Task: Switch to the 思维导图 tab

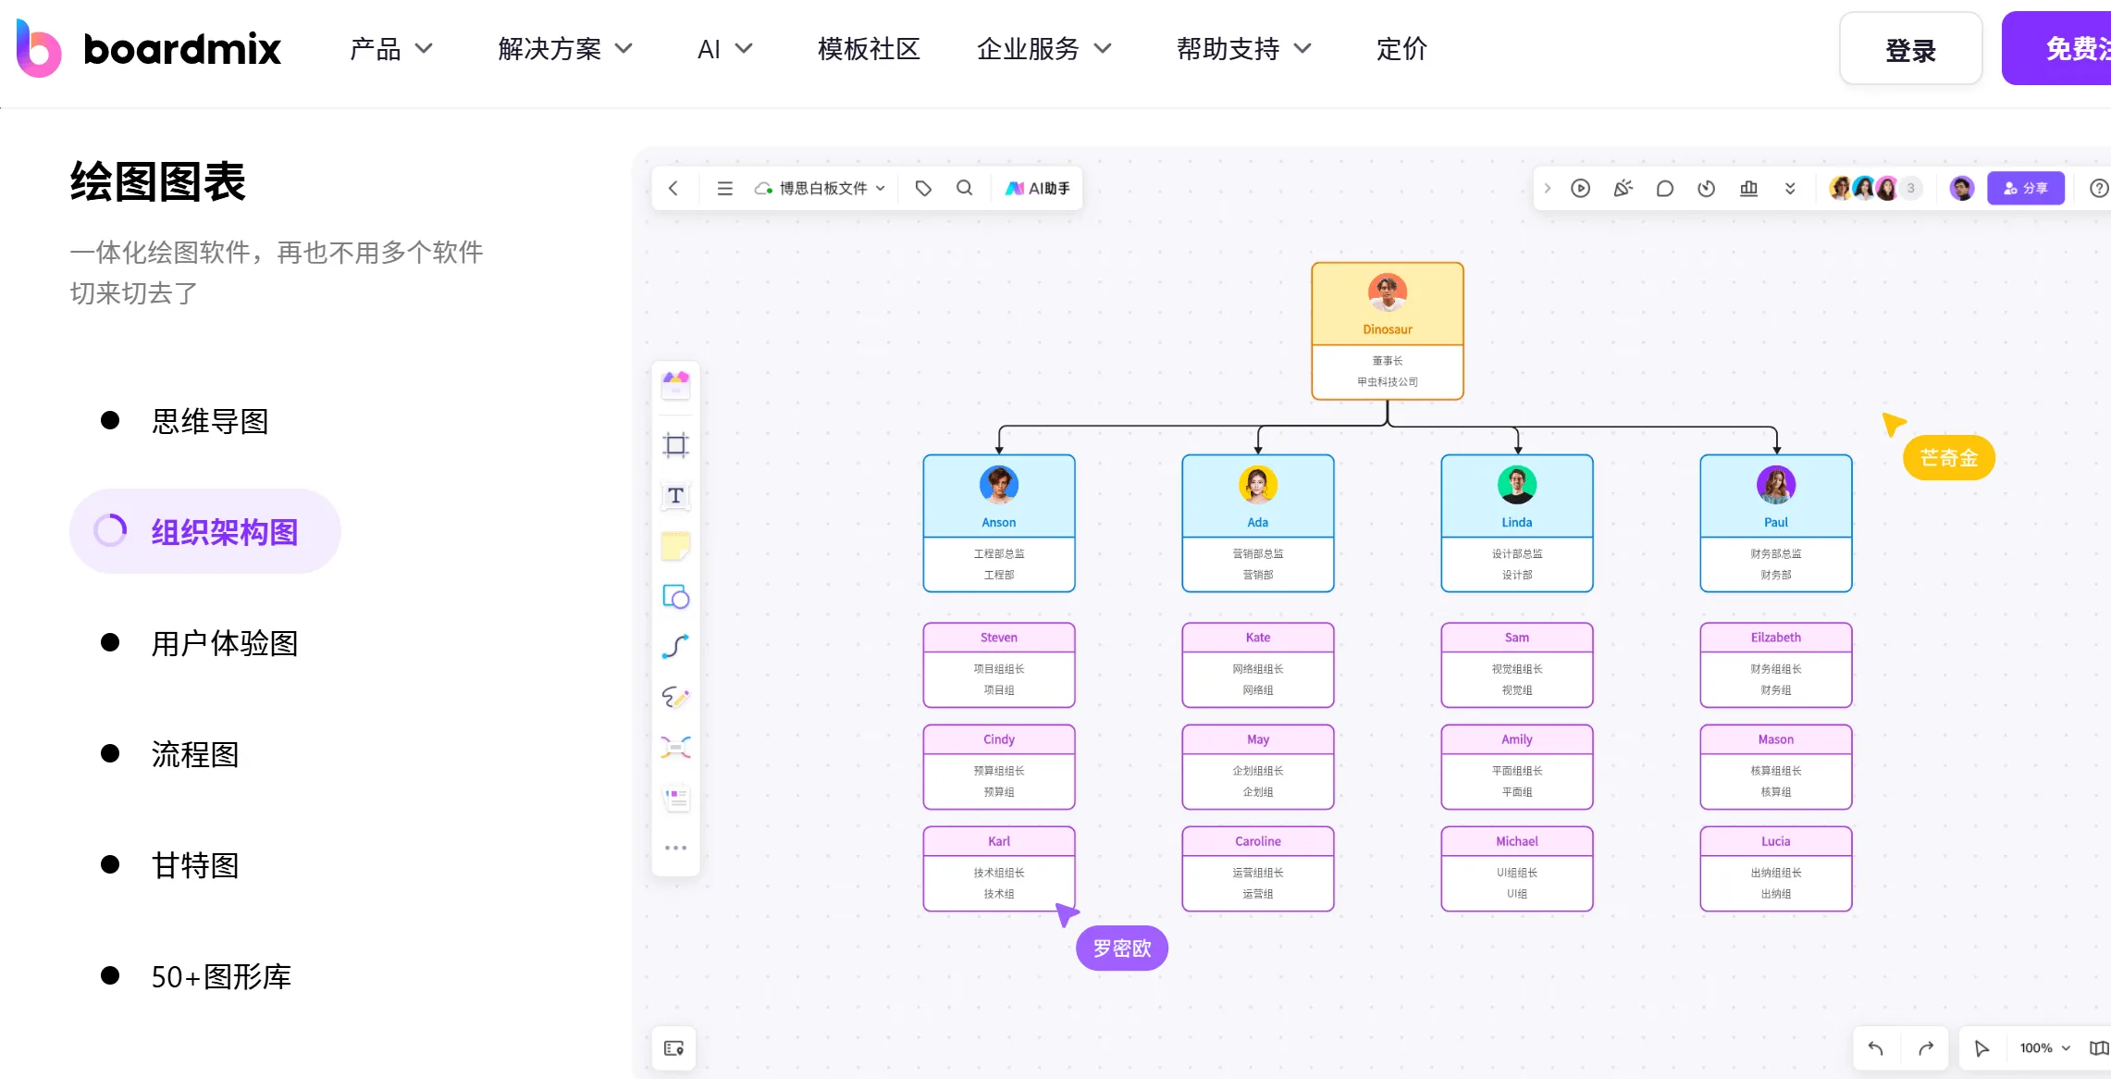Action: tap(210, 421)
